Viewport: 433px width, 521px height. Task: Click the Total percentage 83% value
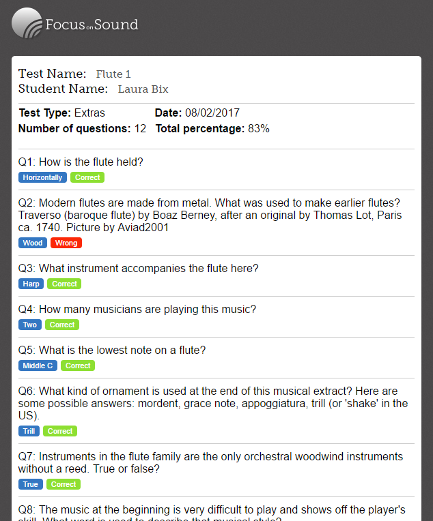click(259, 129)
